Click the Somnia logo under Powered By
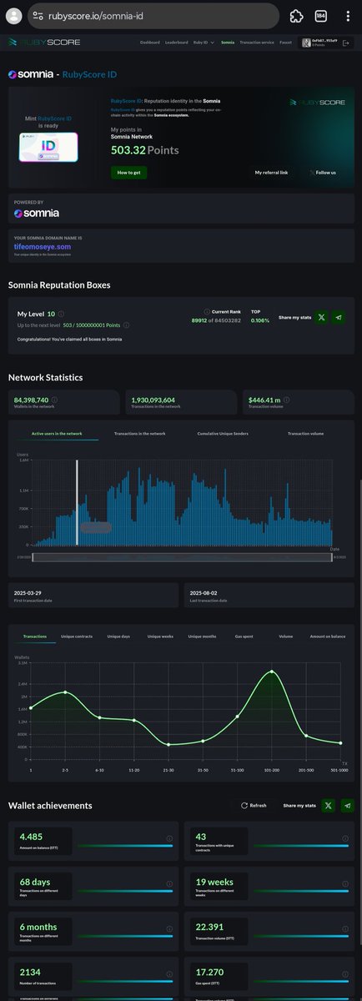The width and height of the screenshot is (362, 1001). (36, 213)
